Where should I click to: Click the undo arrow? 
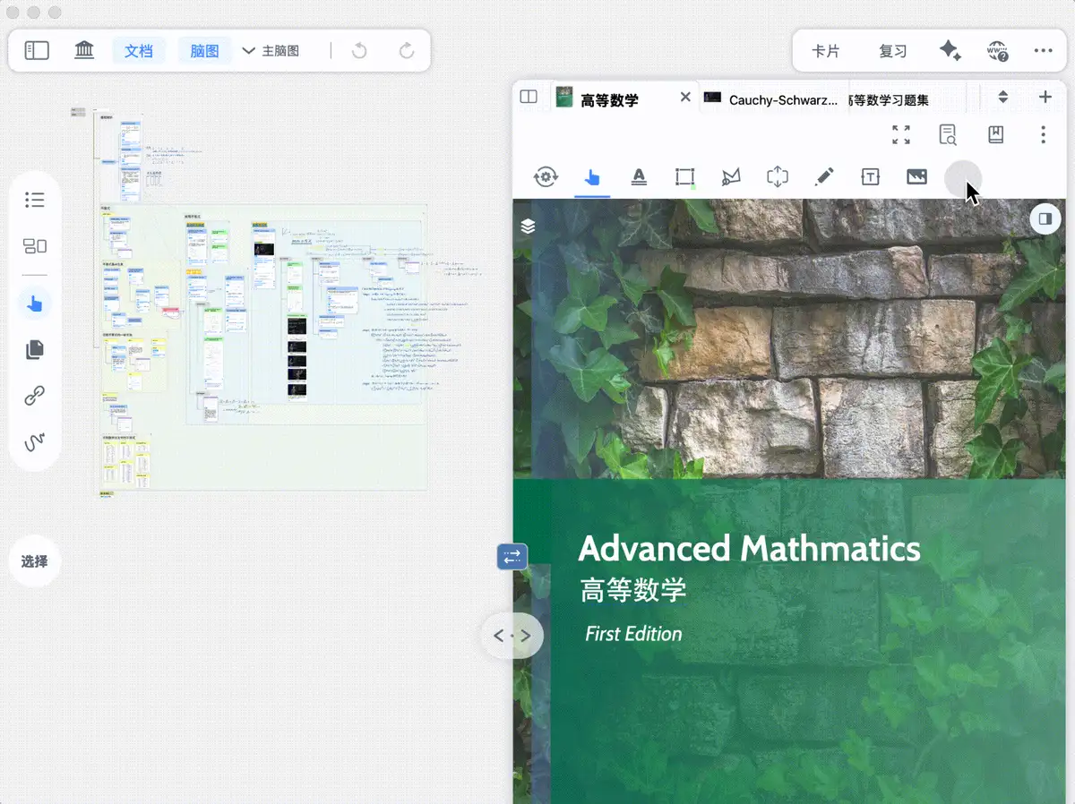pos(359,51)
